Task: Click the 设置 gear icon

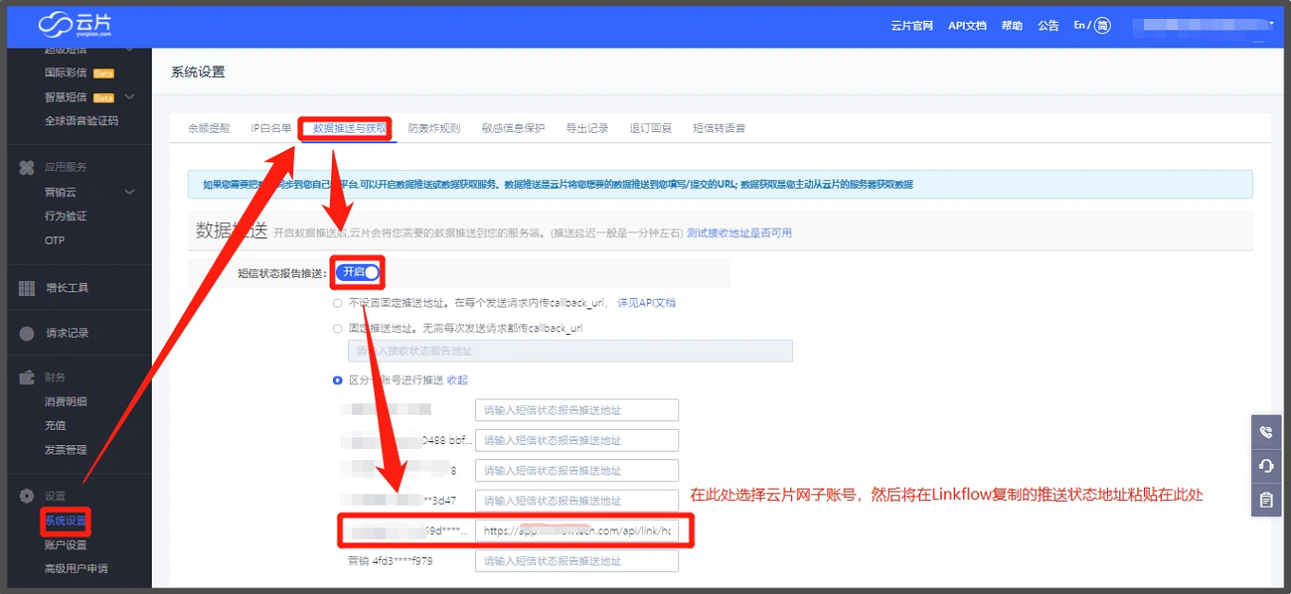Action: [x=27, y=496]
